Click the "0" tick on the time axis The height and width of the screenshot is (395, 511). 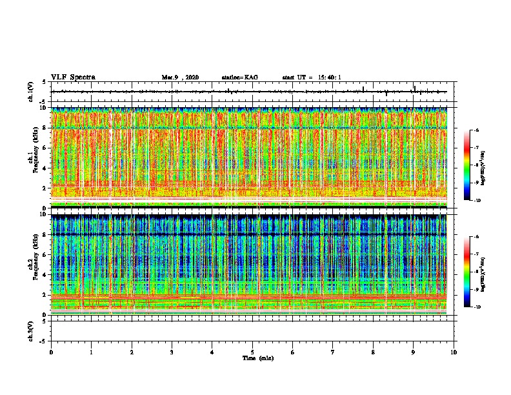pyautogui.click(x=51, y=352)
